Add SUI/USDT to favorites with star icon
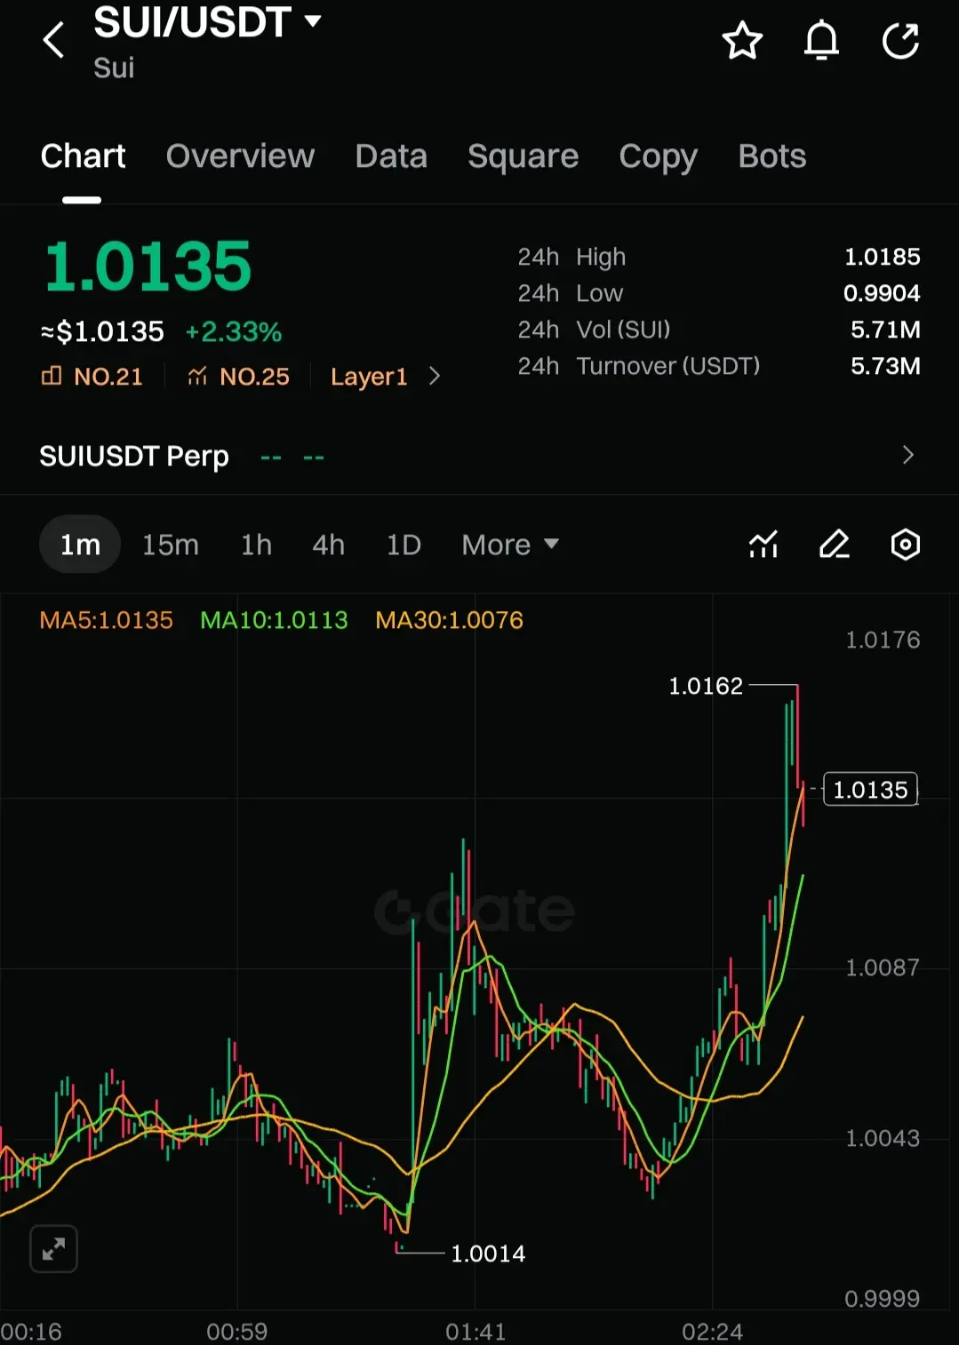The height and width of the screenshot is (1345, 959). click(x=742, y=41)
